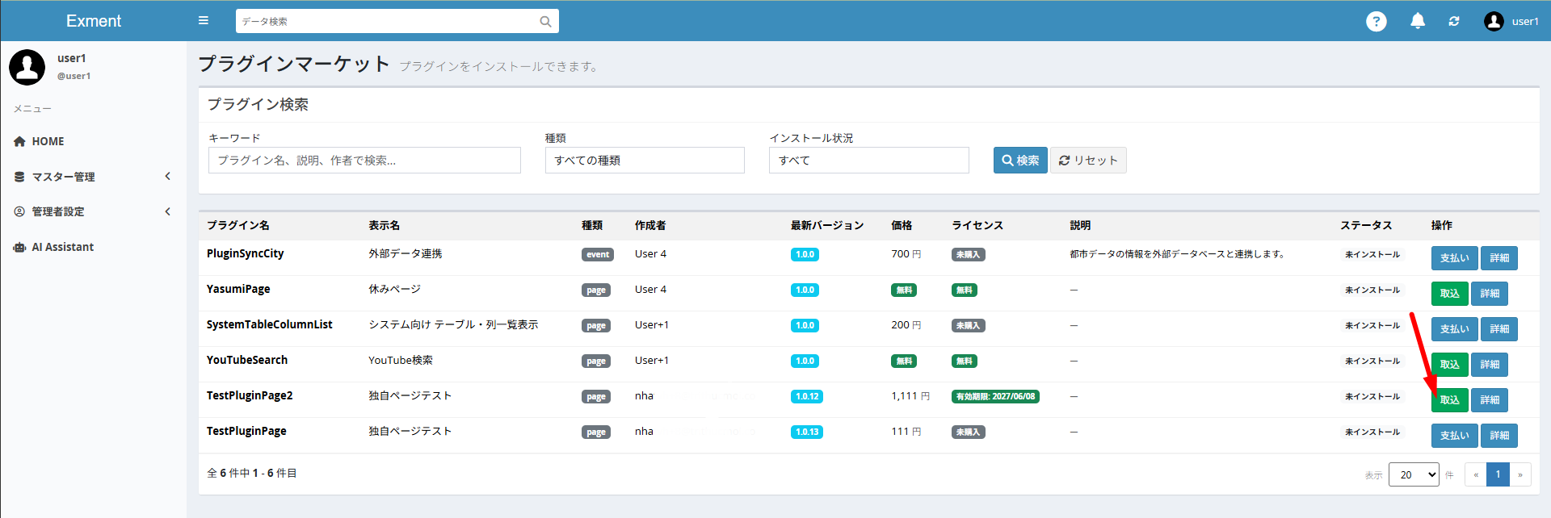Click the AI Assistant robot icon
1551x518 pixels.
[x=19, y=247]
